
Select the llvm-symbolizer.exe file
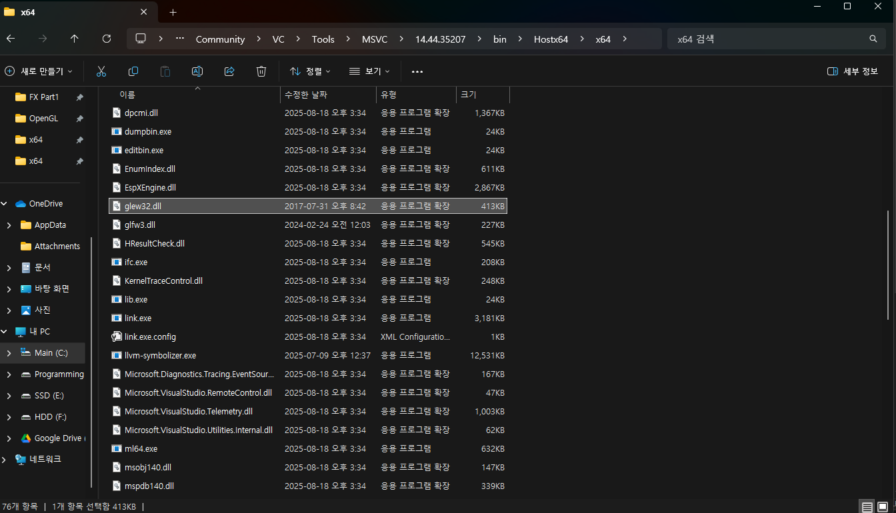[x=308, y=356]
